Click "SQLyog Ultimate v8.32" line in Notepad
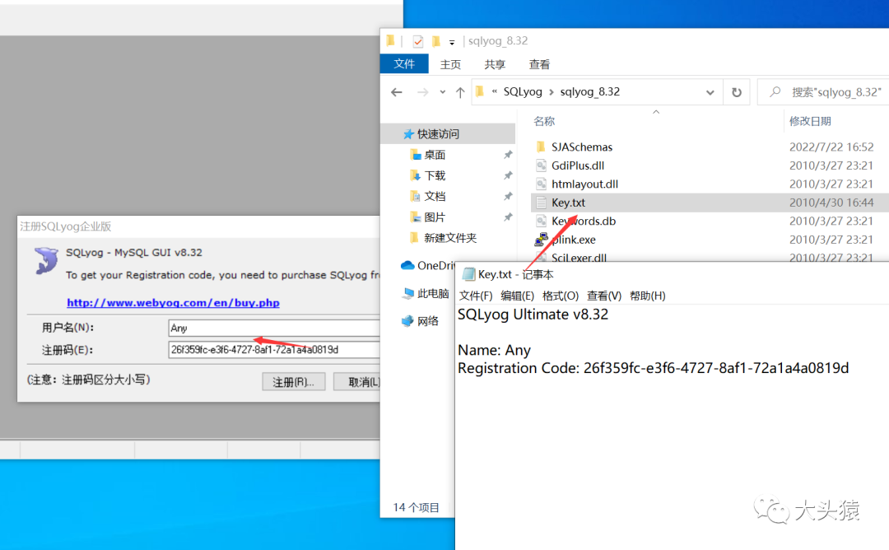 533,315
